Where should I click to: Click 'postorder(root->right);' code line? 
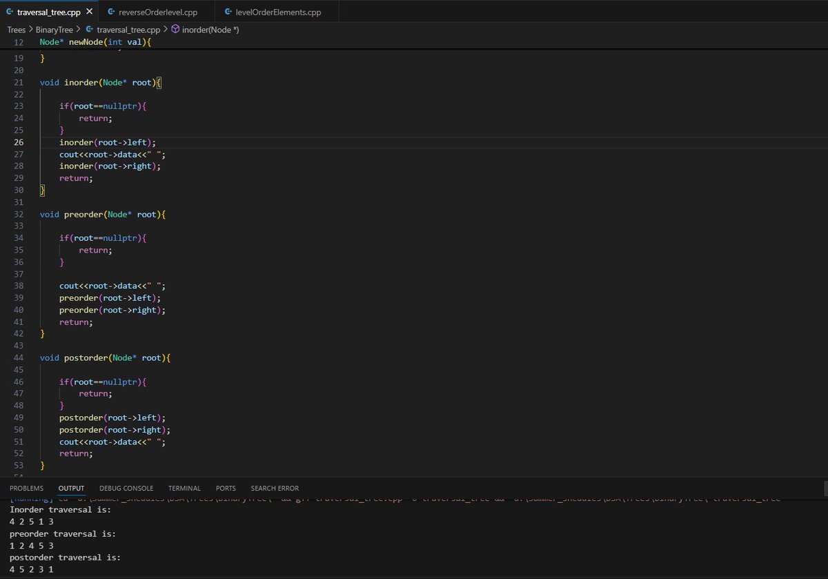click(115, 429)
